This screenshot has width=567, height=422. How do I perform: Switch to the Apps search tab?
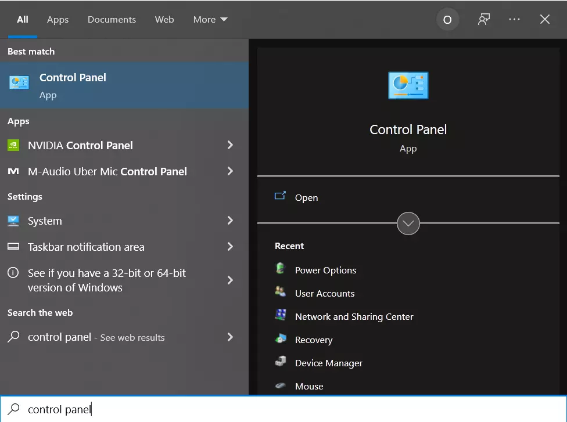tap(58, 20)
